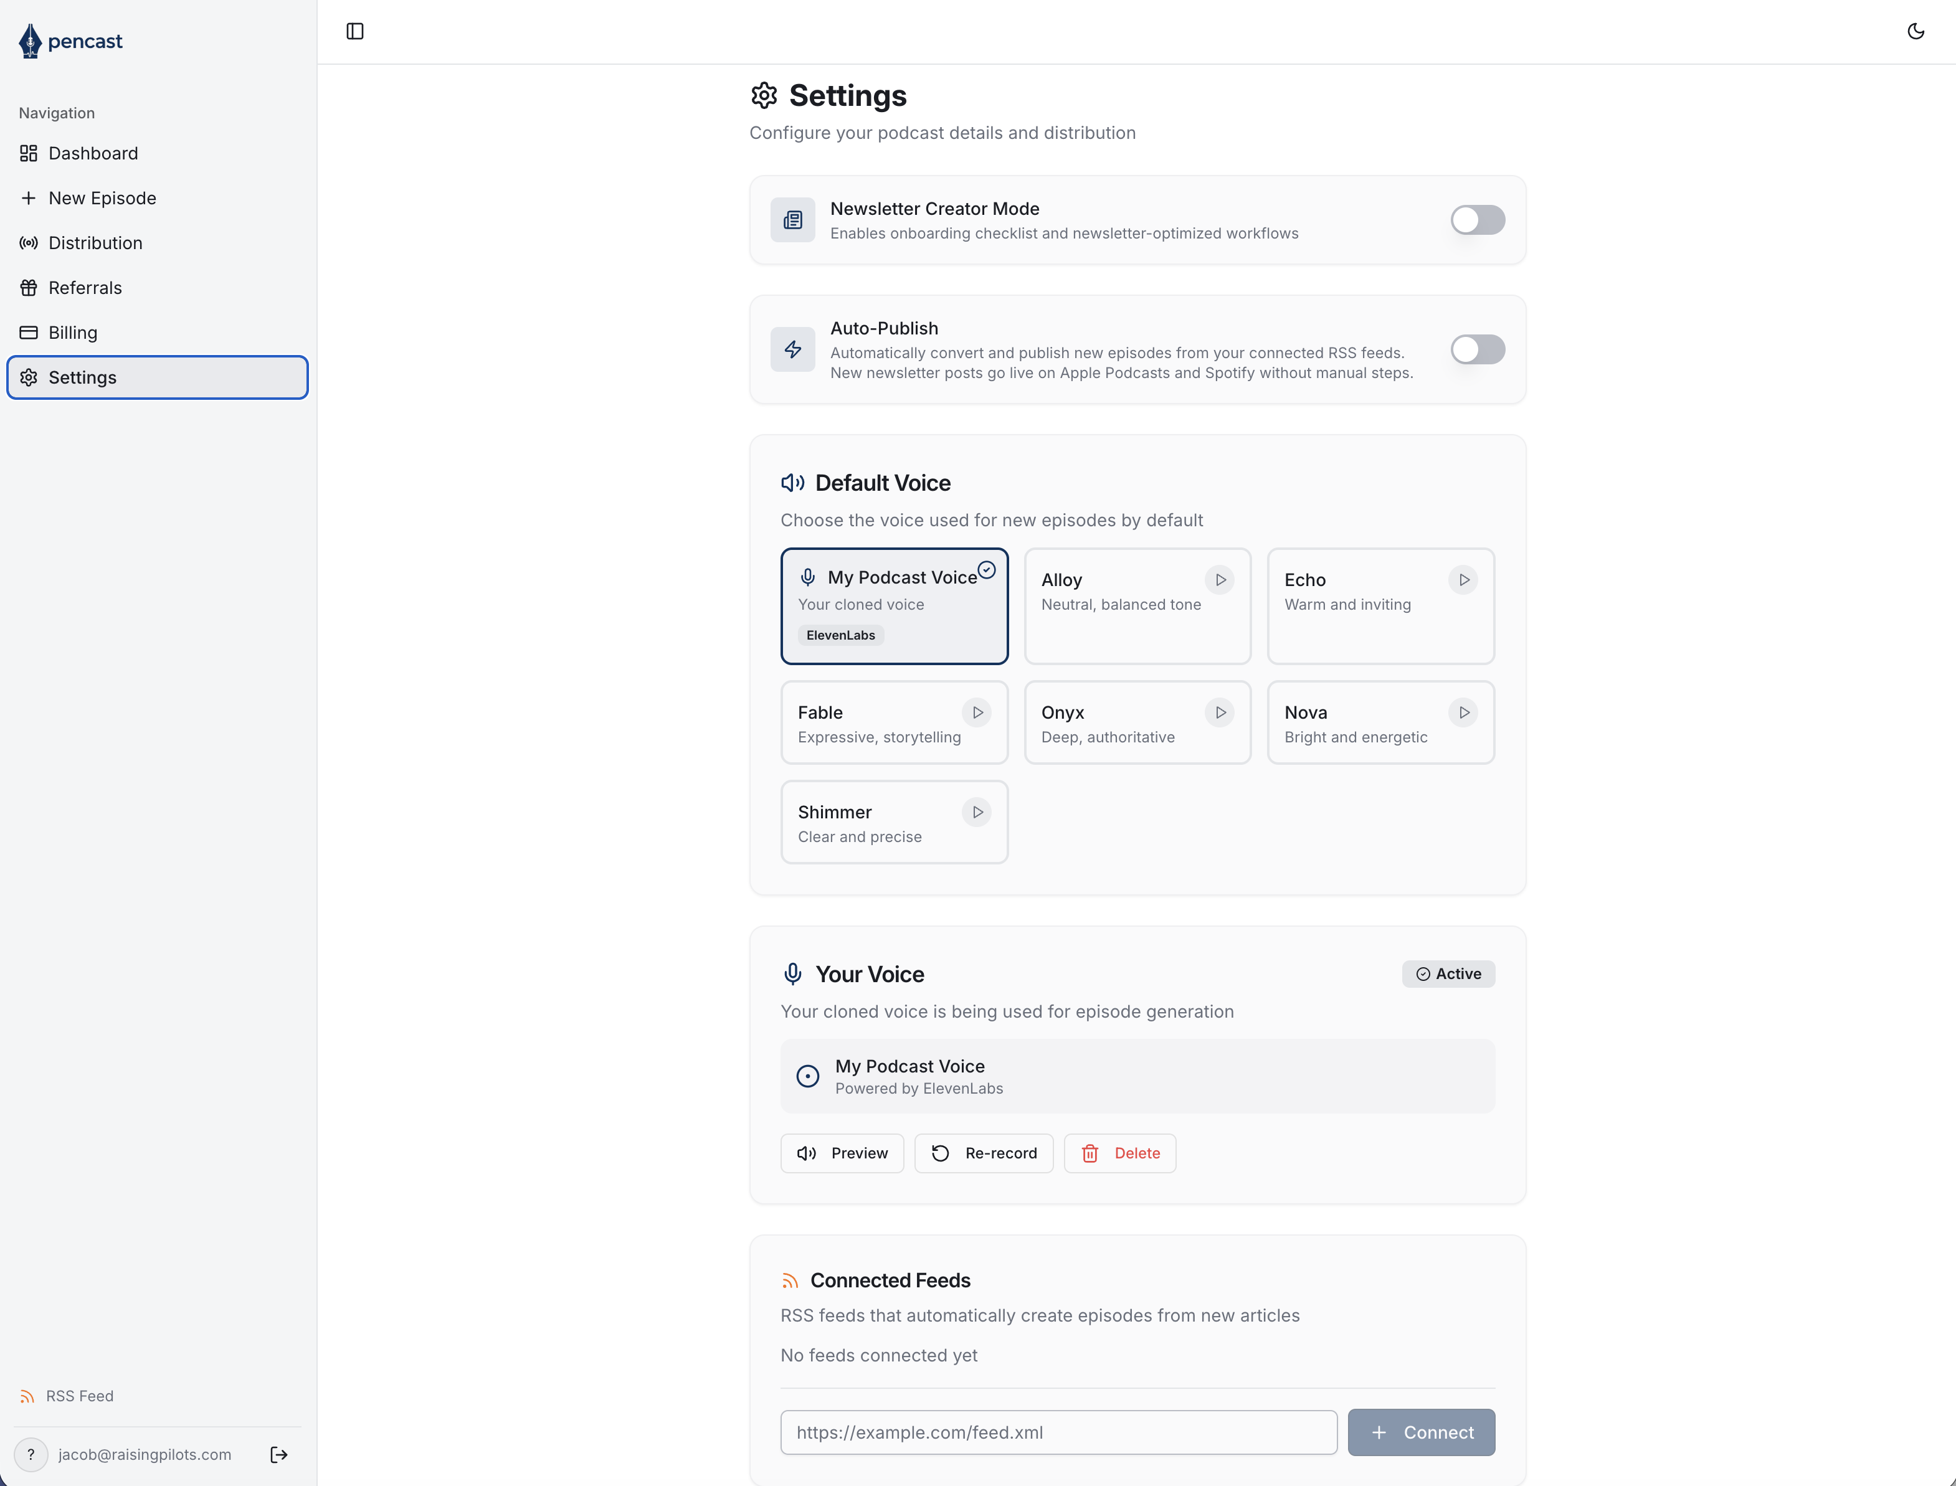Preview the cloned voice
Viewport: 1956px width, 1486px height.
click(x=842, y=1153)
